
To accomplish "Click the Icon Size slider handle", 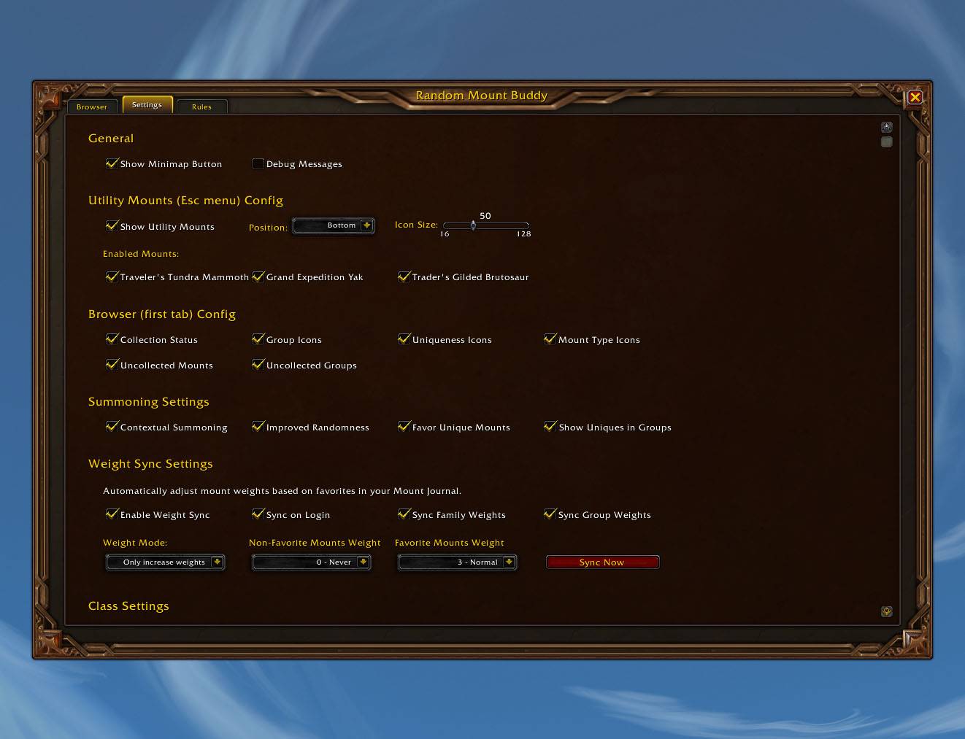I will tap(473, 225).
